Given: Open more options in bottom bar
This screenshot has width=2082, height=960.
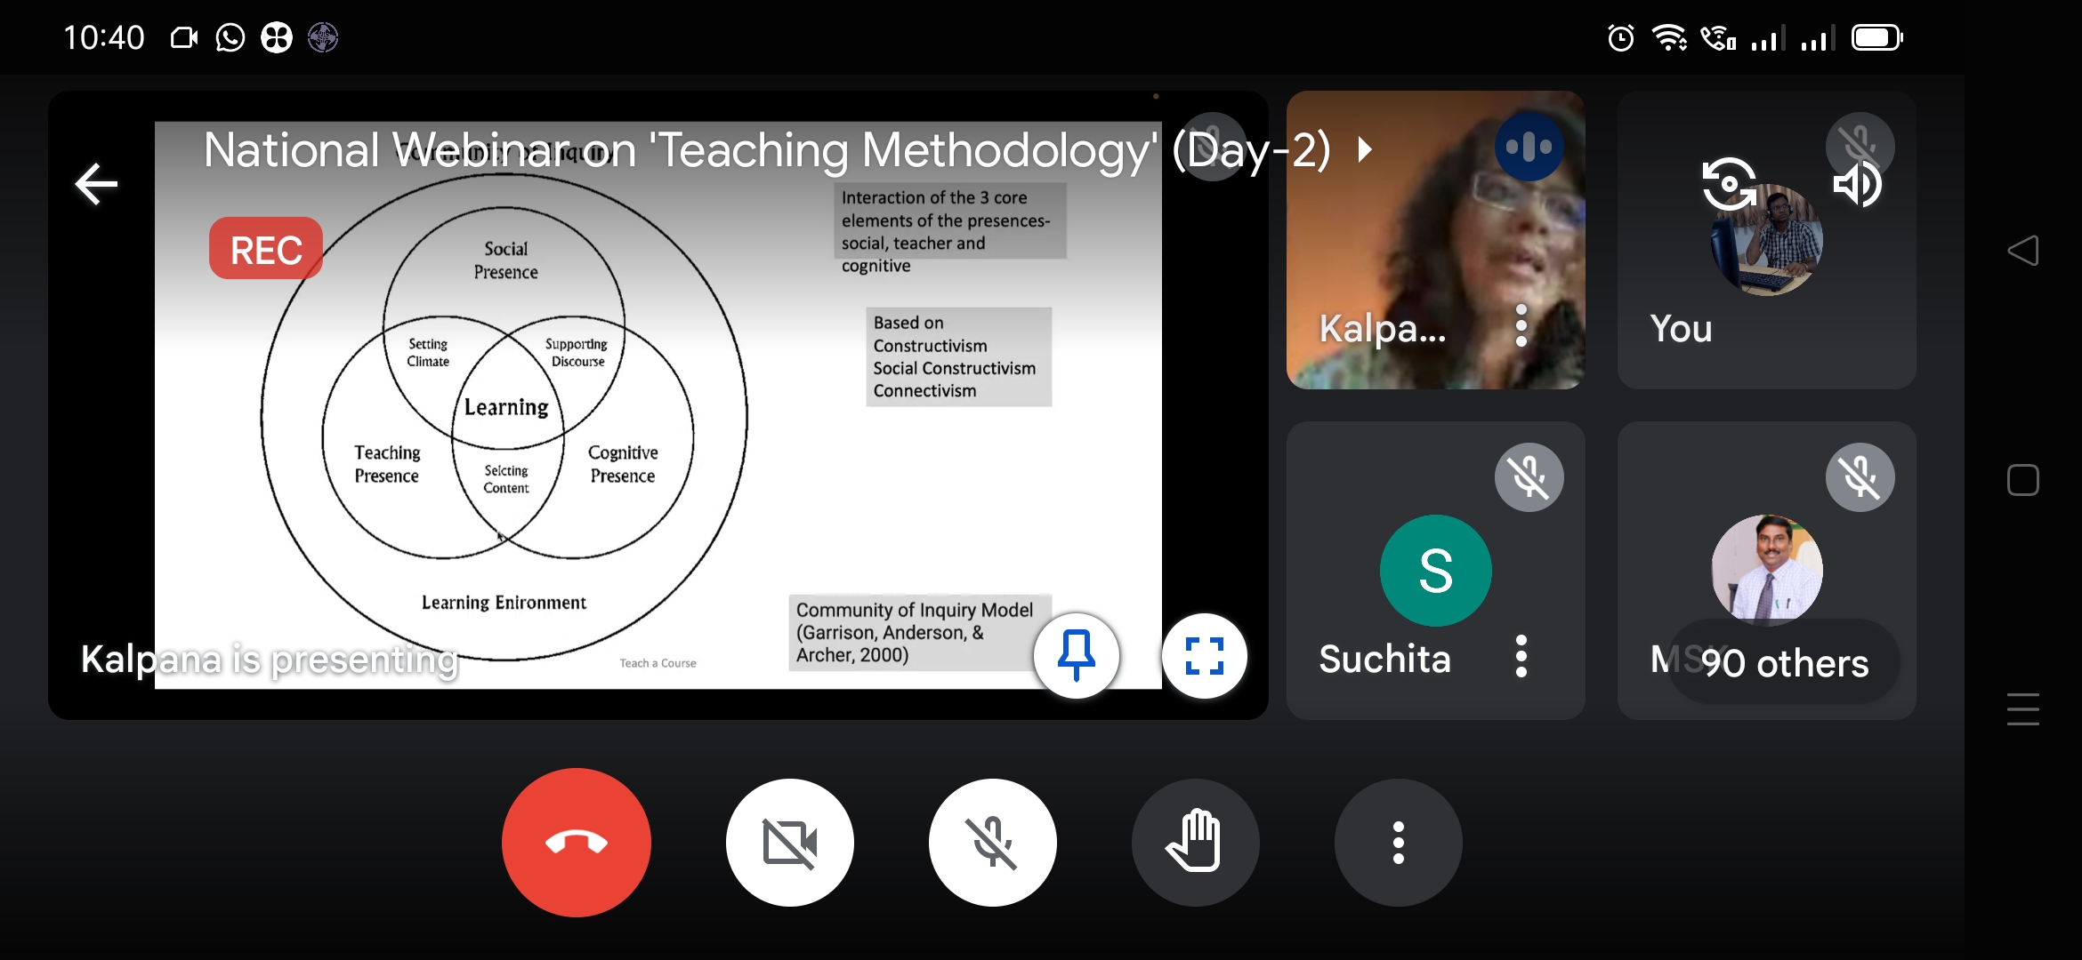Looking at the screenshot, I should [x=1398, y=842].
